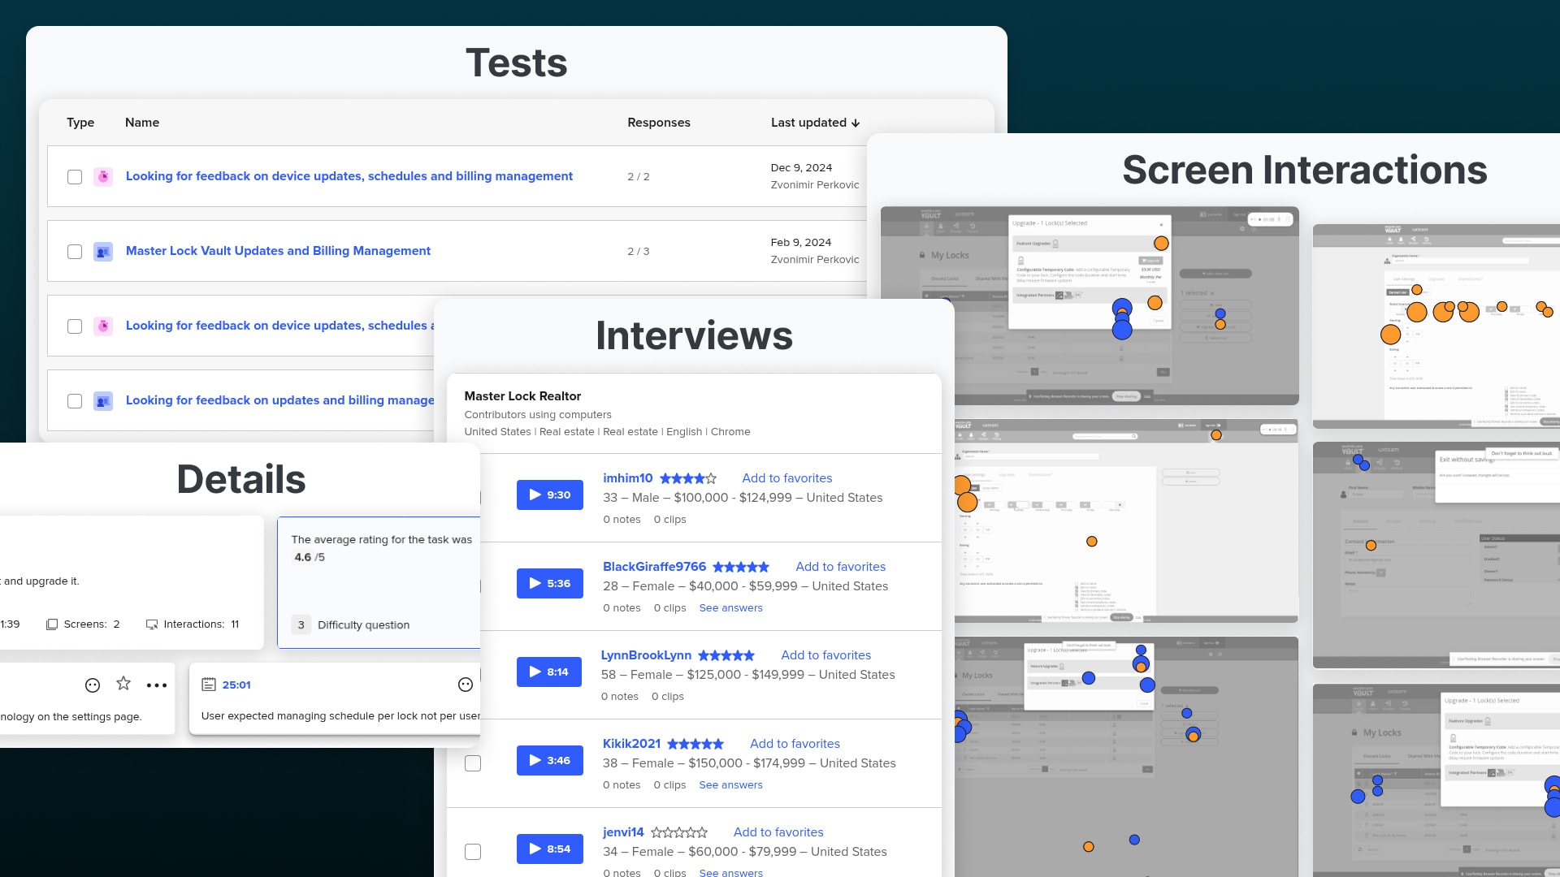Viewport: 1560px width, 877px height.
Task: Tick the checkbox for the Master Lock Vault Updates test
Action: click(75, 252)
